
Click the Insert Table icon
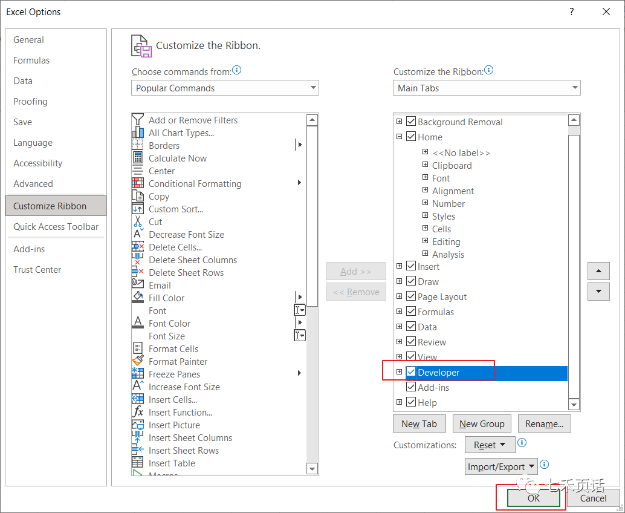point(138,462)
